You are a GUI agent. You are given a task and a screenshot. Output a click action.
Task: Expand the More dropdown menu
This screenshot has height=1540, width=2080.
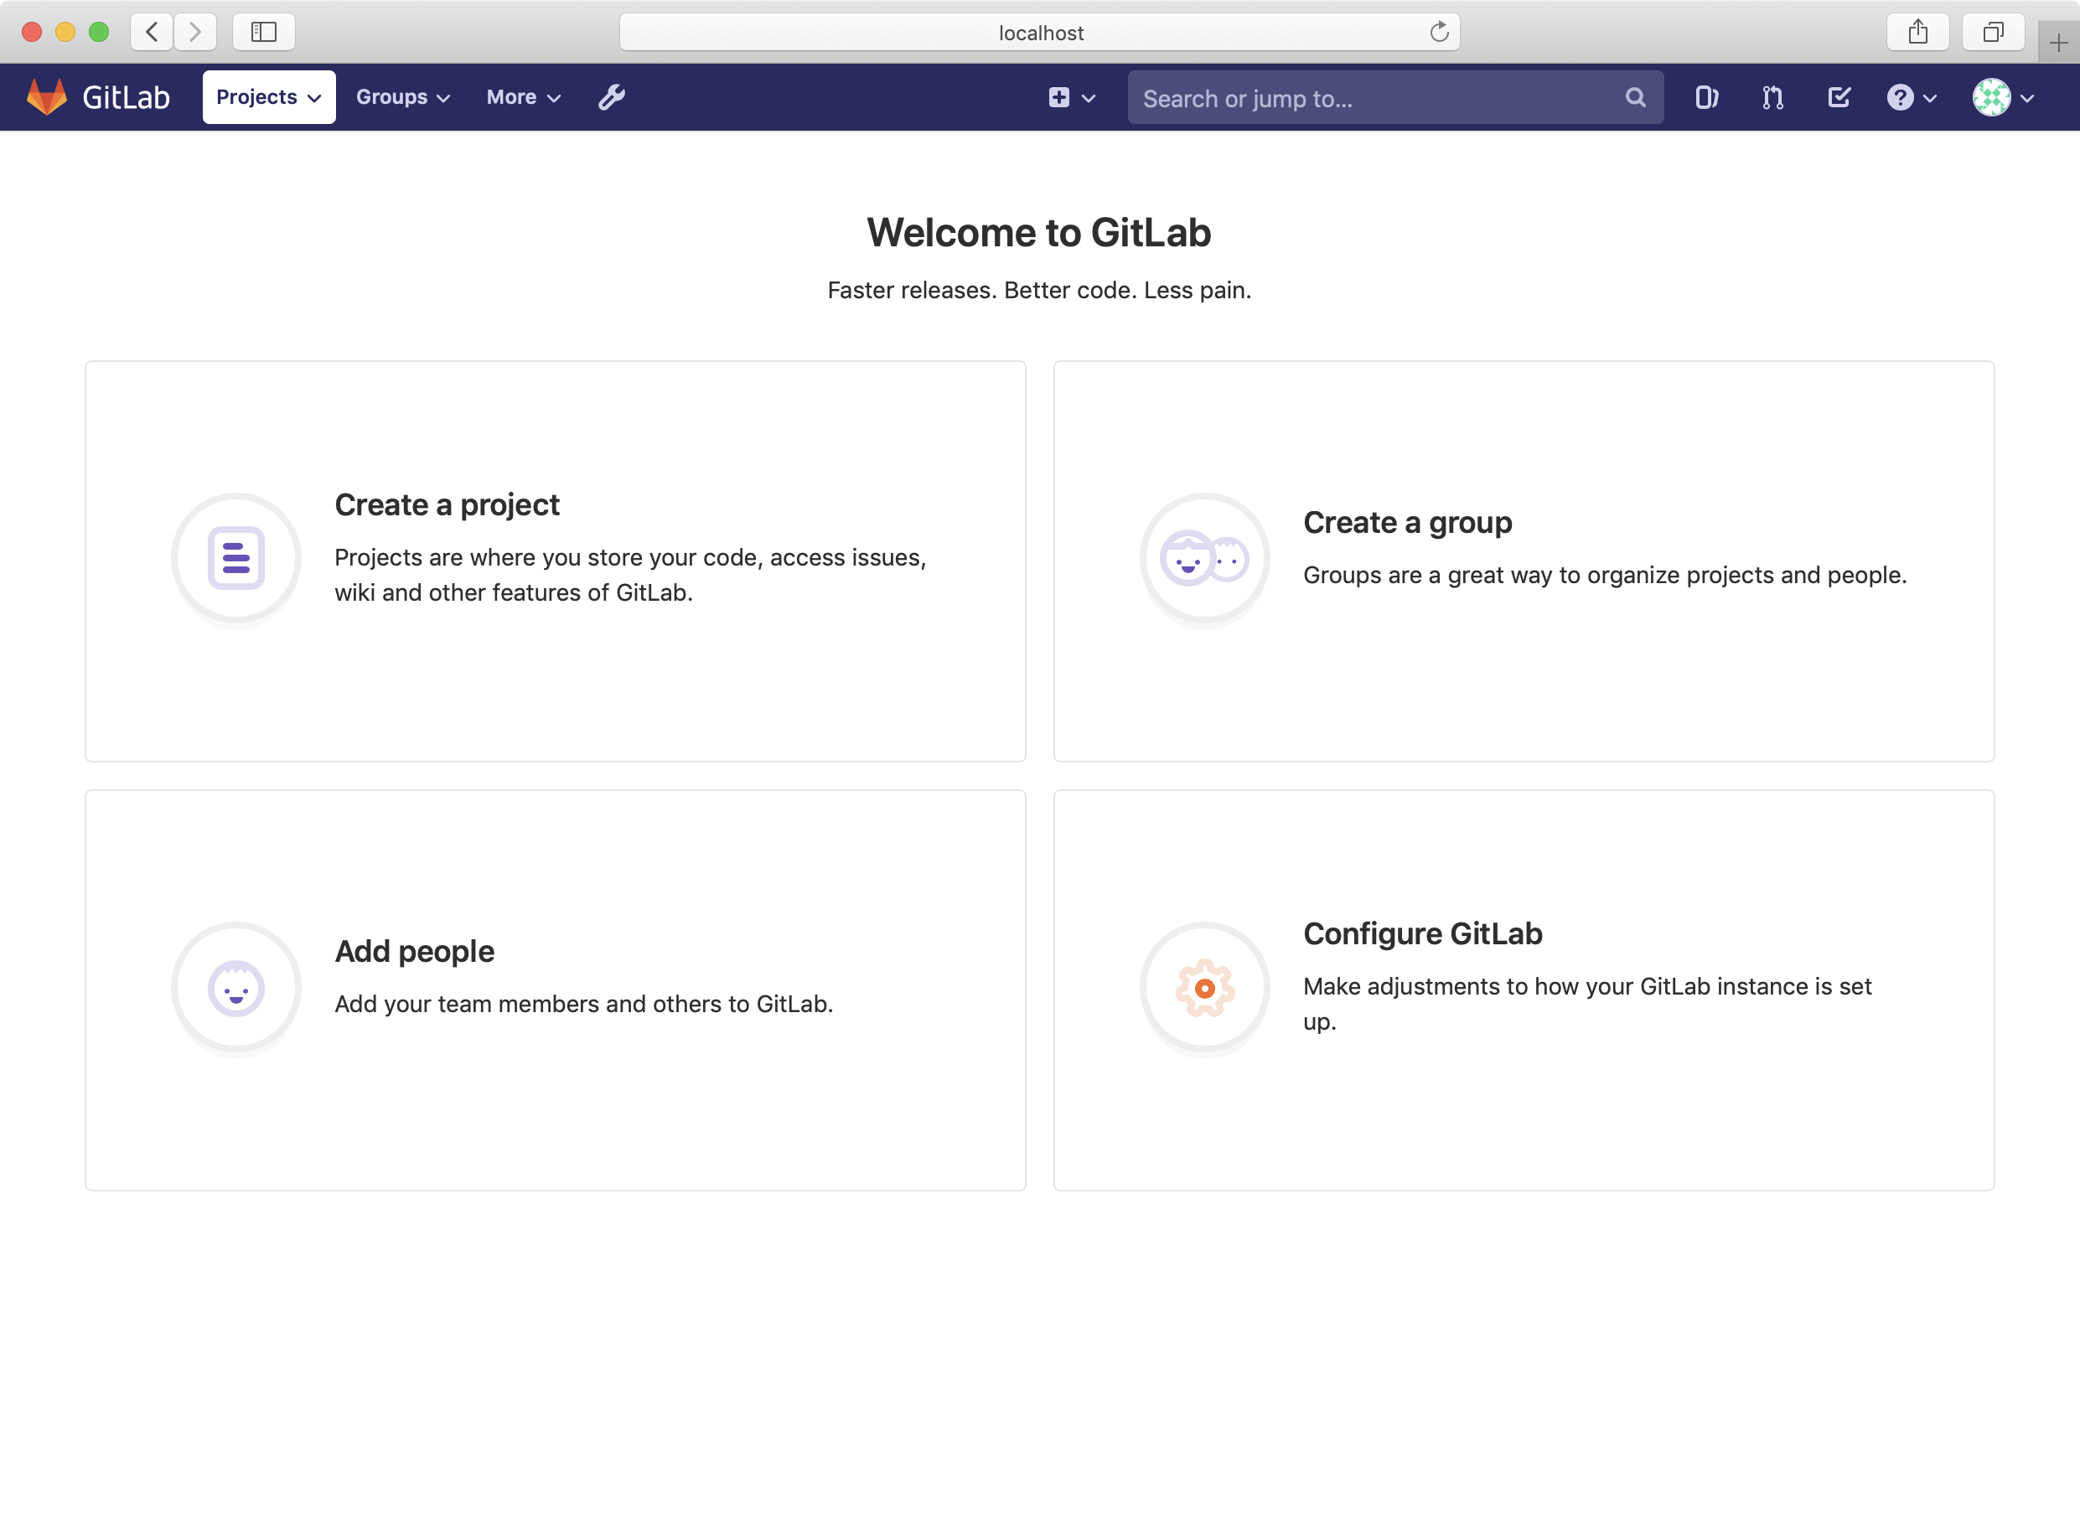tap(523, 97)
